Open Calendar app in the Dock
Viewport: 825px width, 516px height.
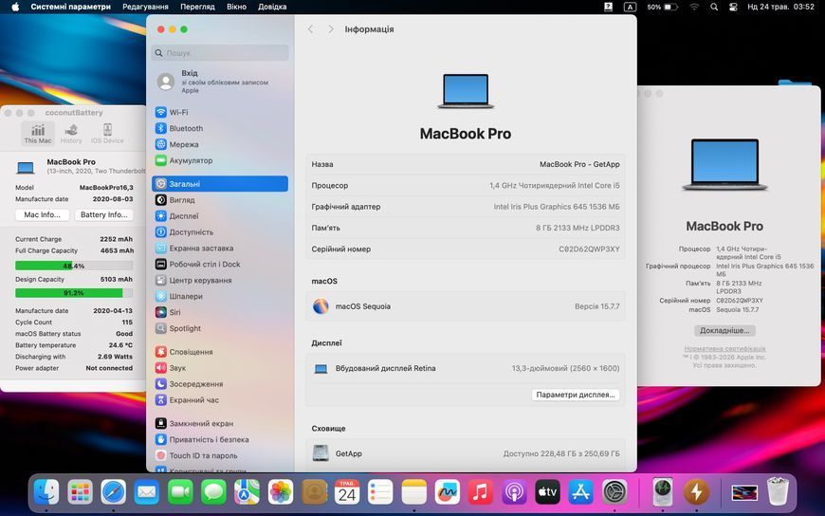347,492
